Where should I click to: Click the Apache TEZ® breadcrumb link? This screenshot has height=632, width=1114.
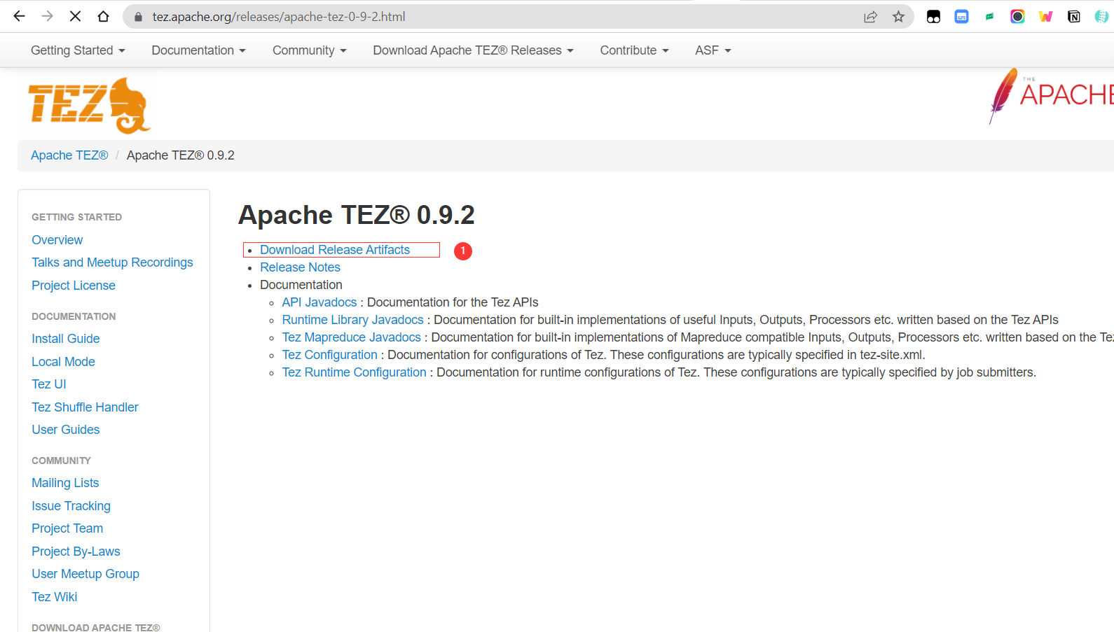[x=69, y=155]
